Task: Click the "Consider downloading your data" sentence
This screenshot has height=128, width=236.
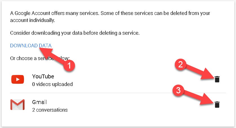Action: [75, 33]
